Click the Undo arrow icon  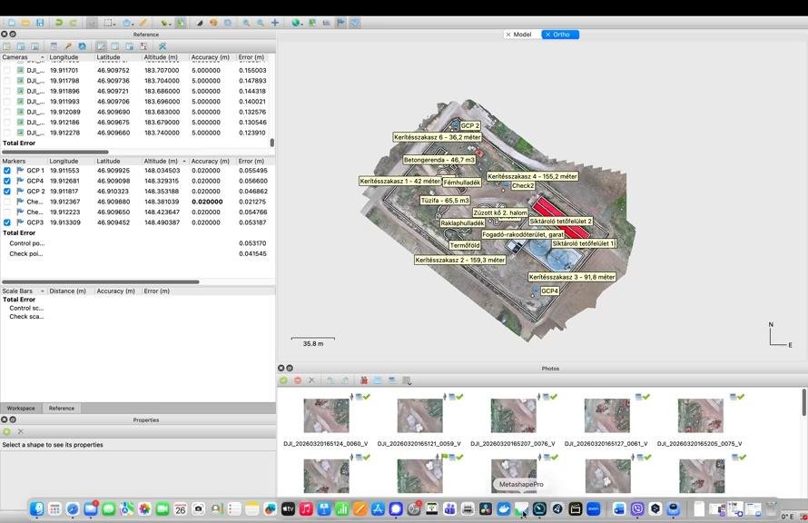(59, 23)
